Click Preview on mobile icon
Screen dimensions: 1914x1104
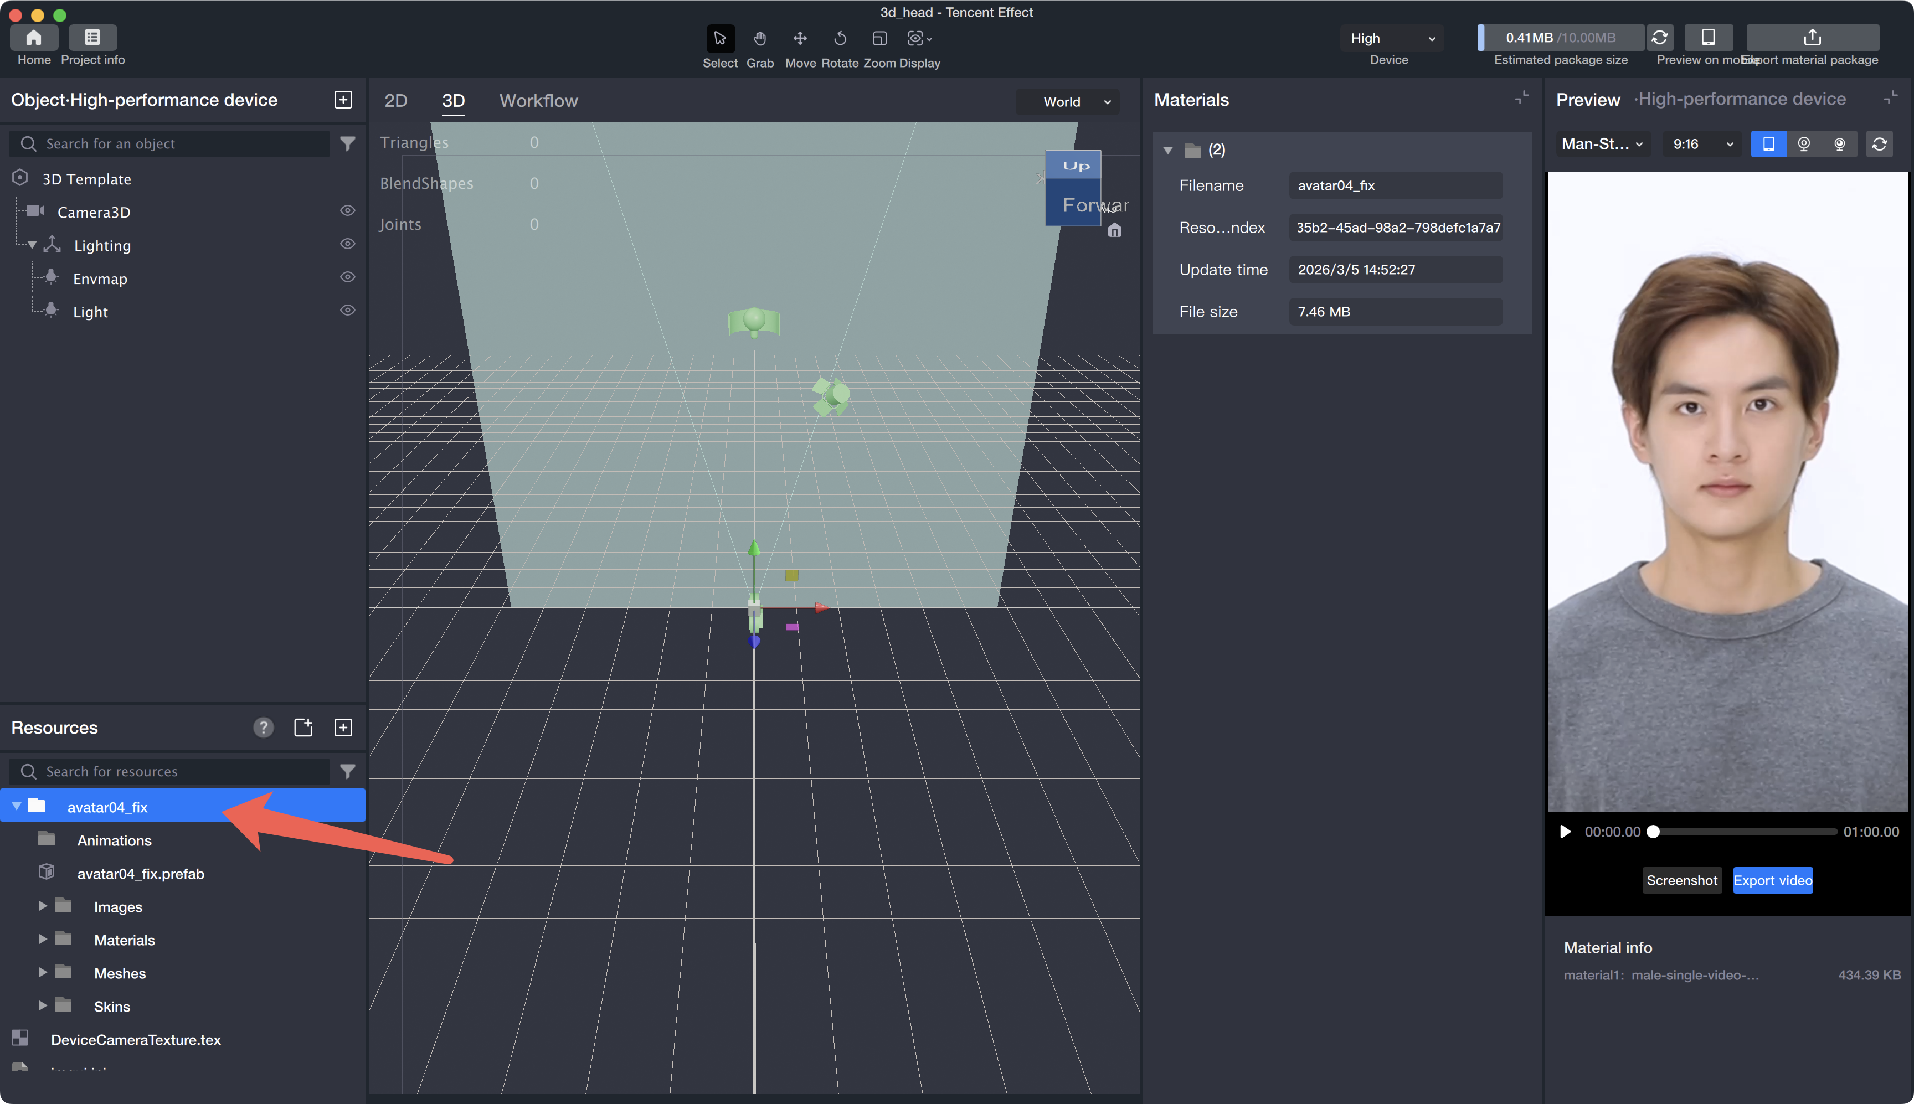click(x=1708, y=37)
